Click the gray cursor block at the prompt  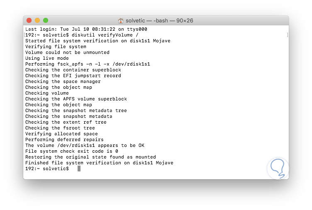(x=79, y=168)
